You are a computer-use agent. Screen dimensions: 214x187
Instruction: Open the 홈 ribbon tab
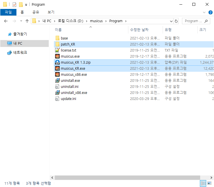point(22,12)
